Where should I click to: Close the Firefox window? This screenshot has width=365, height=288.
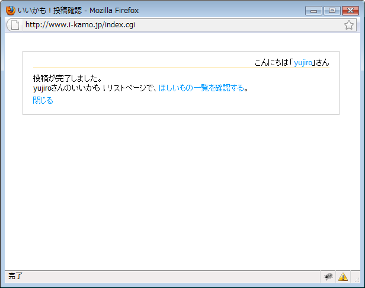click(x=350, y=11)
